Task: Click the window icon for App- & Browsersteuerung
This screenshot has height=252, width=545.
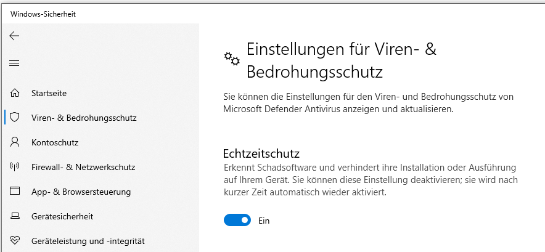Action: [15, 191]
